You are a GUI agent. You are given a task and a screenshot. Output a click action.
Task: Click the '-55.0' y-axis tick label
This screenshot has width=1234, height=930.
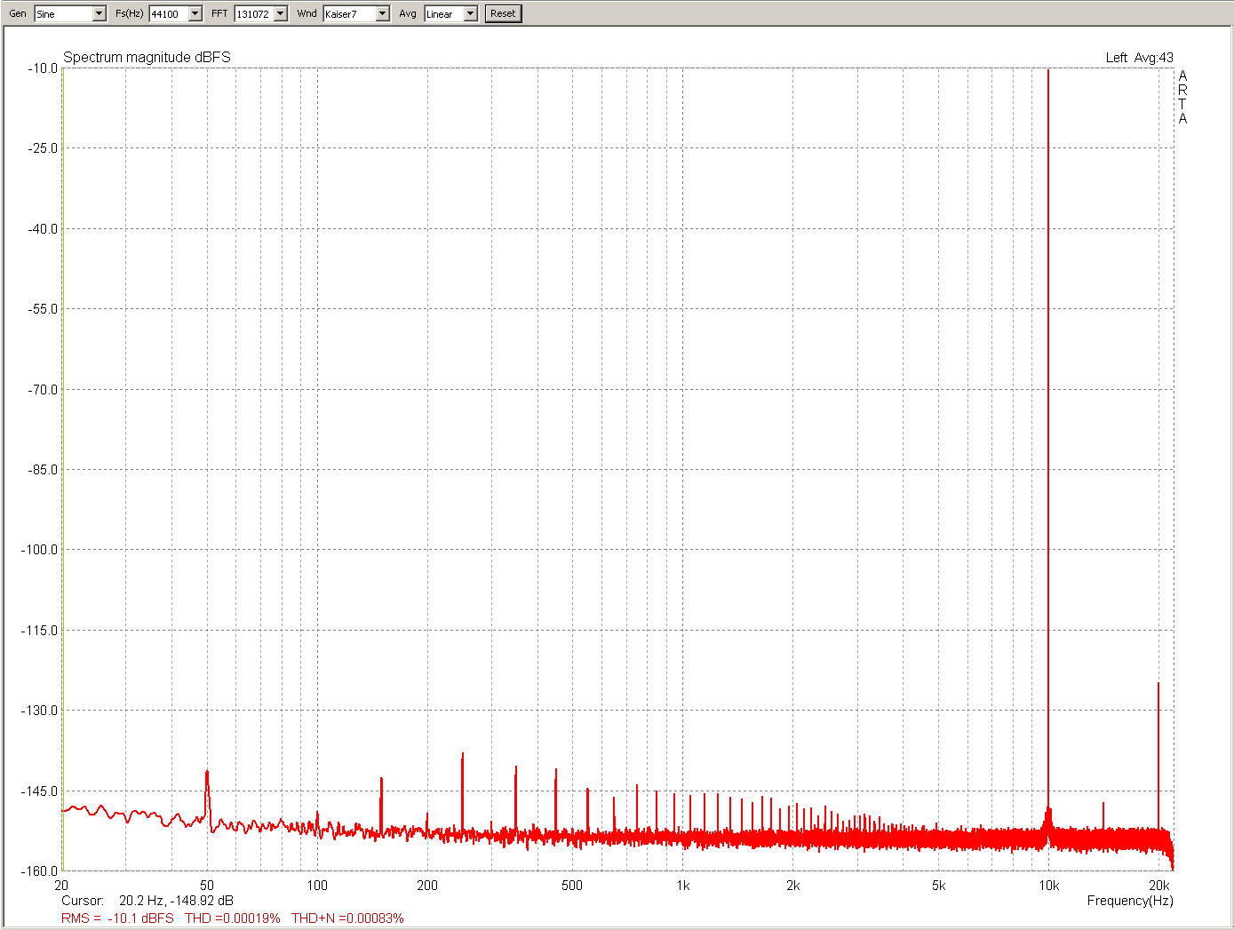click(42, 309)
